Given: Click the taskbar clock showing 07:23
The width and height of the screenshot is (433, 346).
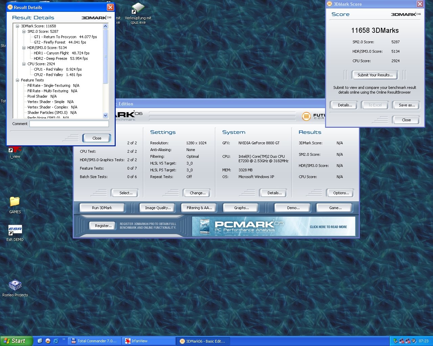Looking at the screenshot, I should click(x=424, y=341).
